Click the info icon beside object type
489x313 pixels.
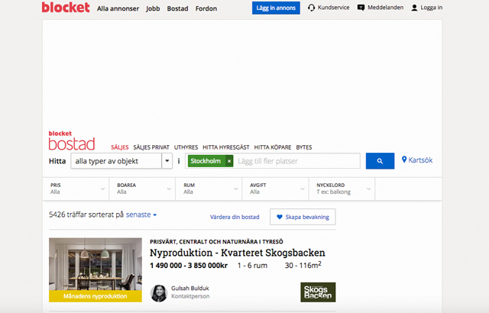tap(179, 161)
